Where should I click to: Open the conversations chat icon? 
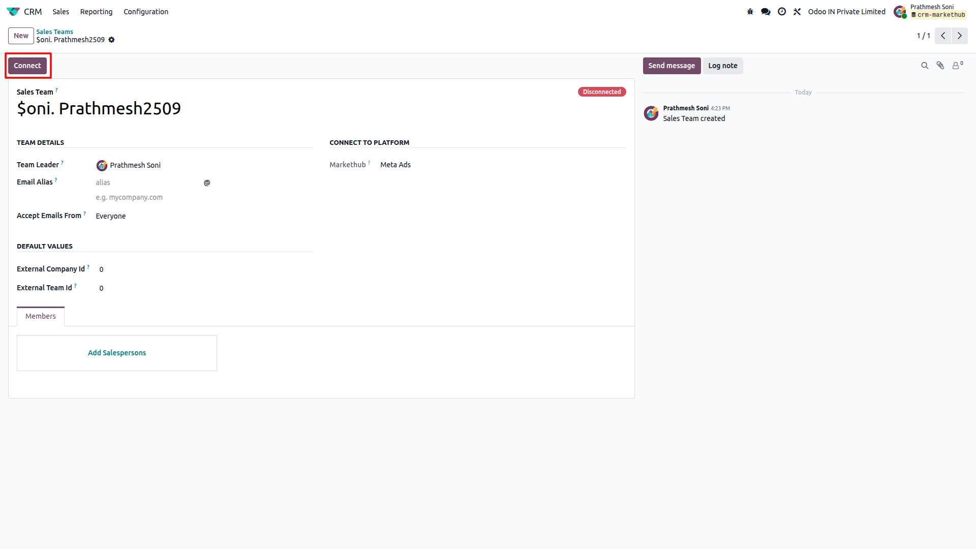click(766, 12)
